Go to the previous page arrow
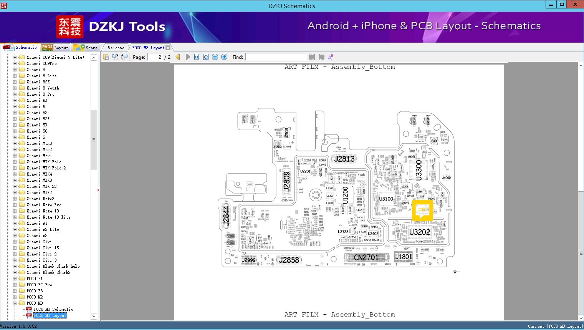The height and width of the screenshot is (330, 584). tap(178, 57)
